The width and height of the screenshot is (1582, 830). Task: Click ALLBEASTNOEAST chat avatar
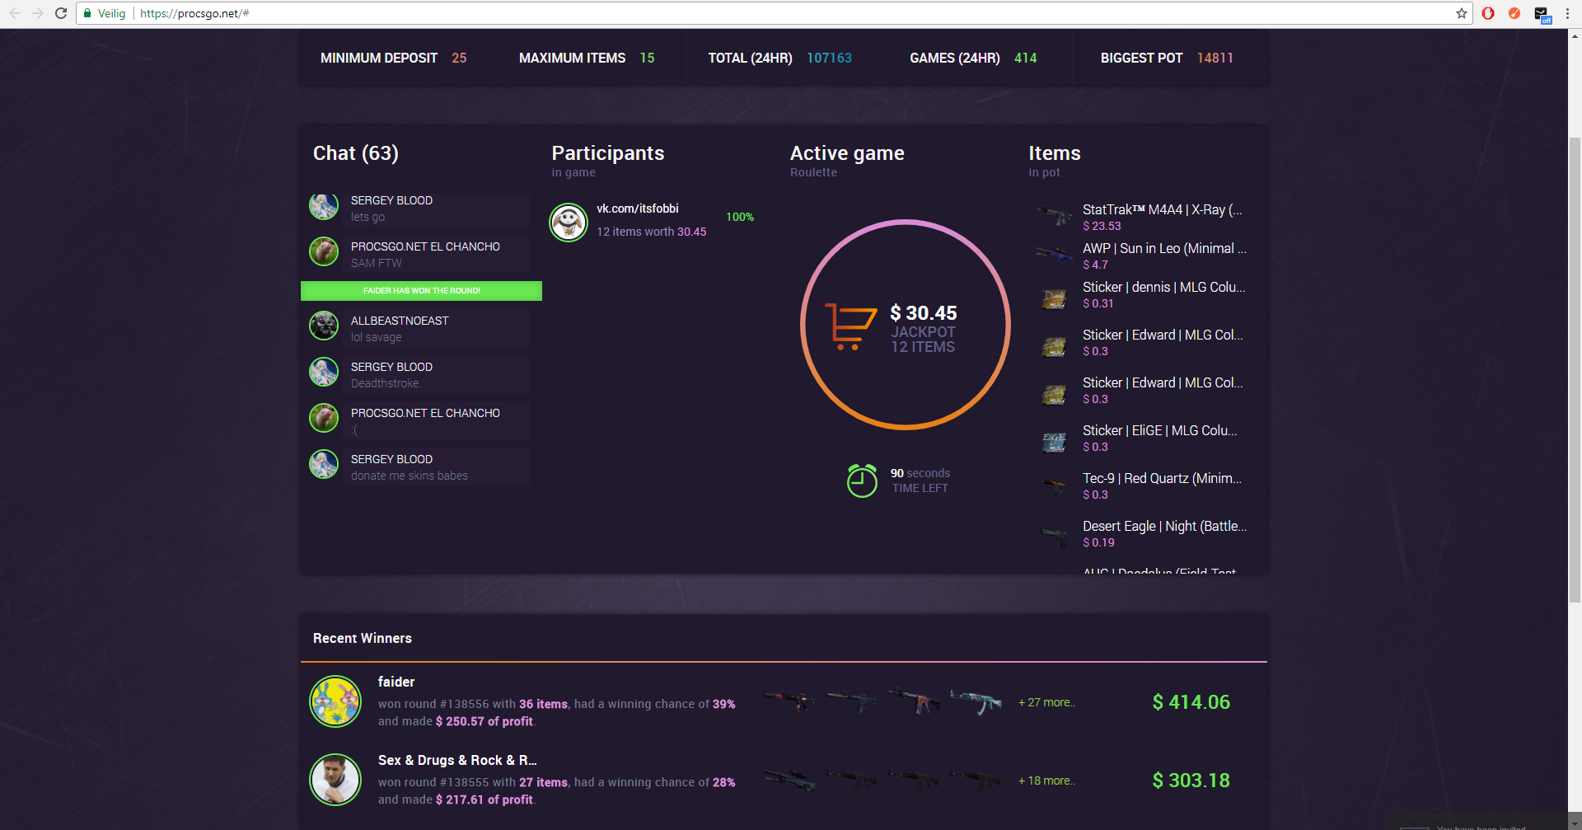tap(324, 326)
